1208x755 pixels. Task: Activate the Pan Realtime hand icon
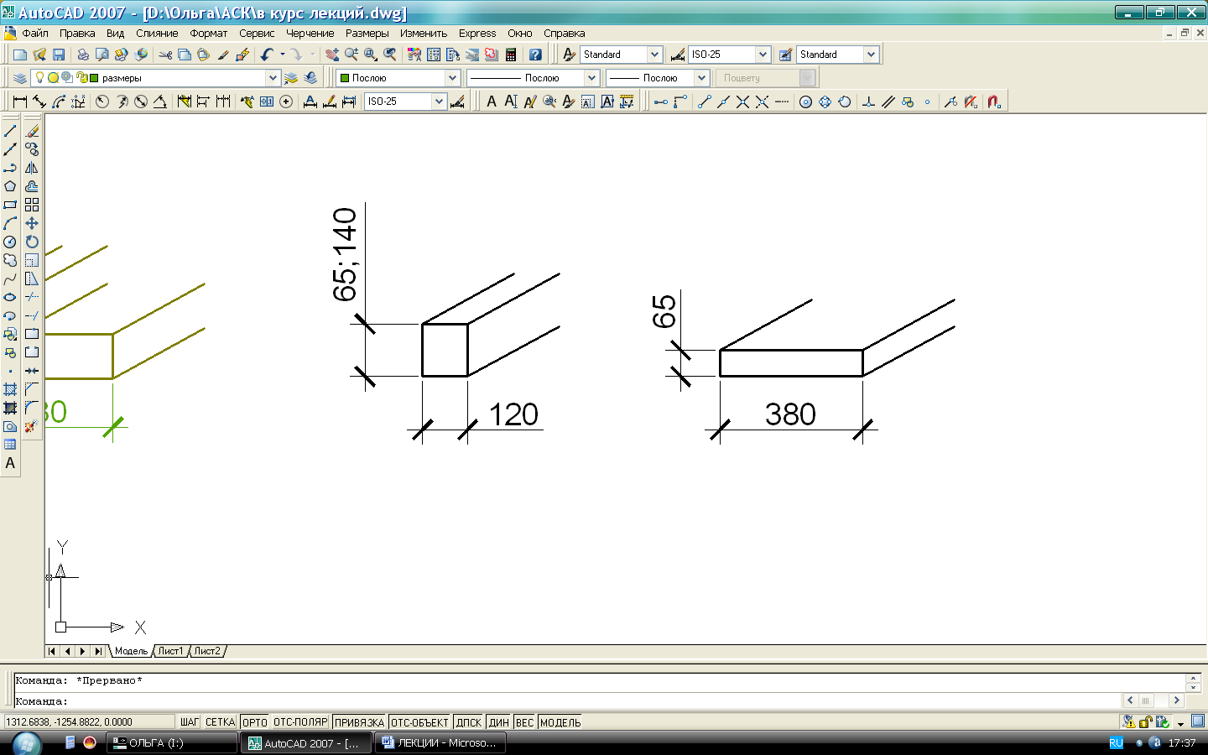point(332,55)
